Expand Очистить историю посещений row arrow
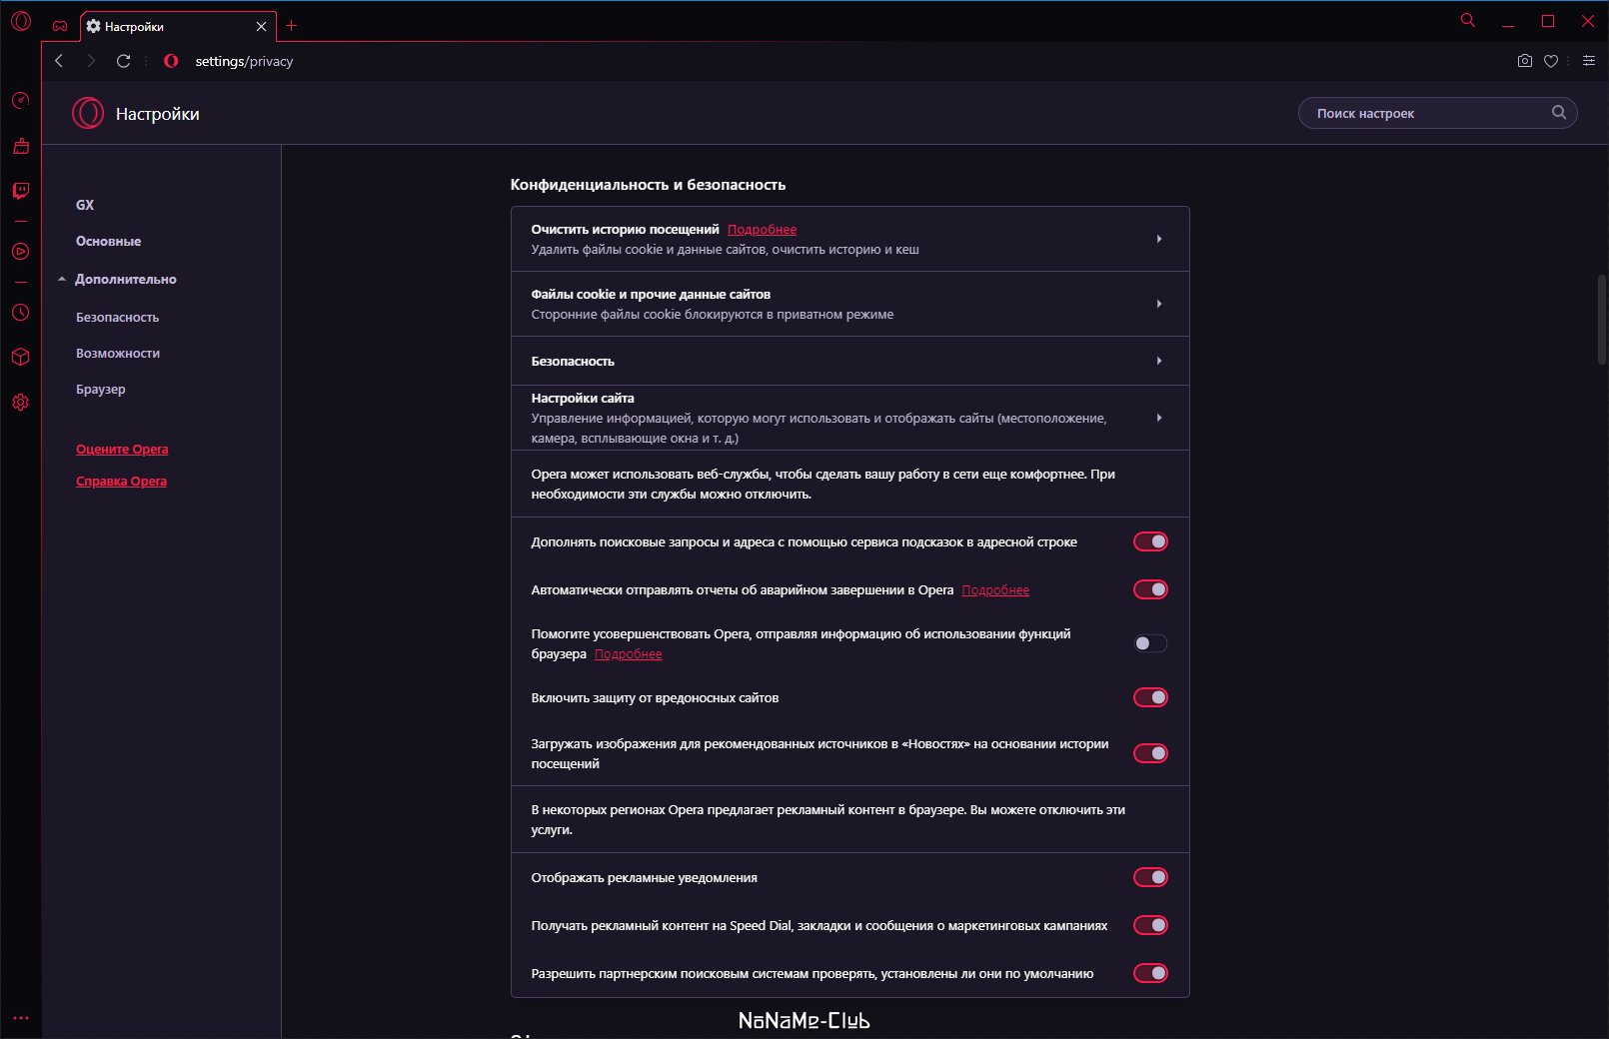Screen dimensions: 1609x1039 (1159, 239)
